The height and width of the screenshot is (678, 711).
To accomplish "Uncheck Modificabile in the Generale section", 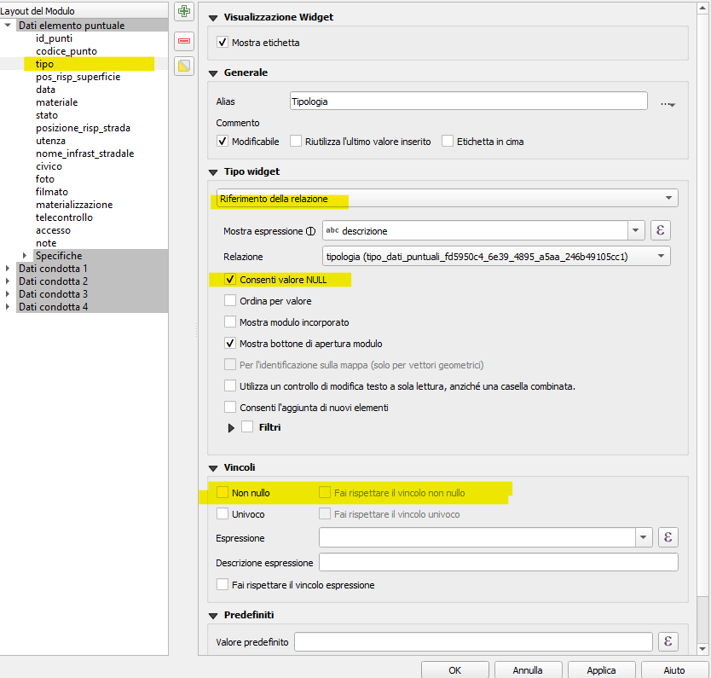I will pyautogui.click(x=223, y=142).
